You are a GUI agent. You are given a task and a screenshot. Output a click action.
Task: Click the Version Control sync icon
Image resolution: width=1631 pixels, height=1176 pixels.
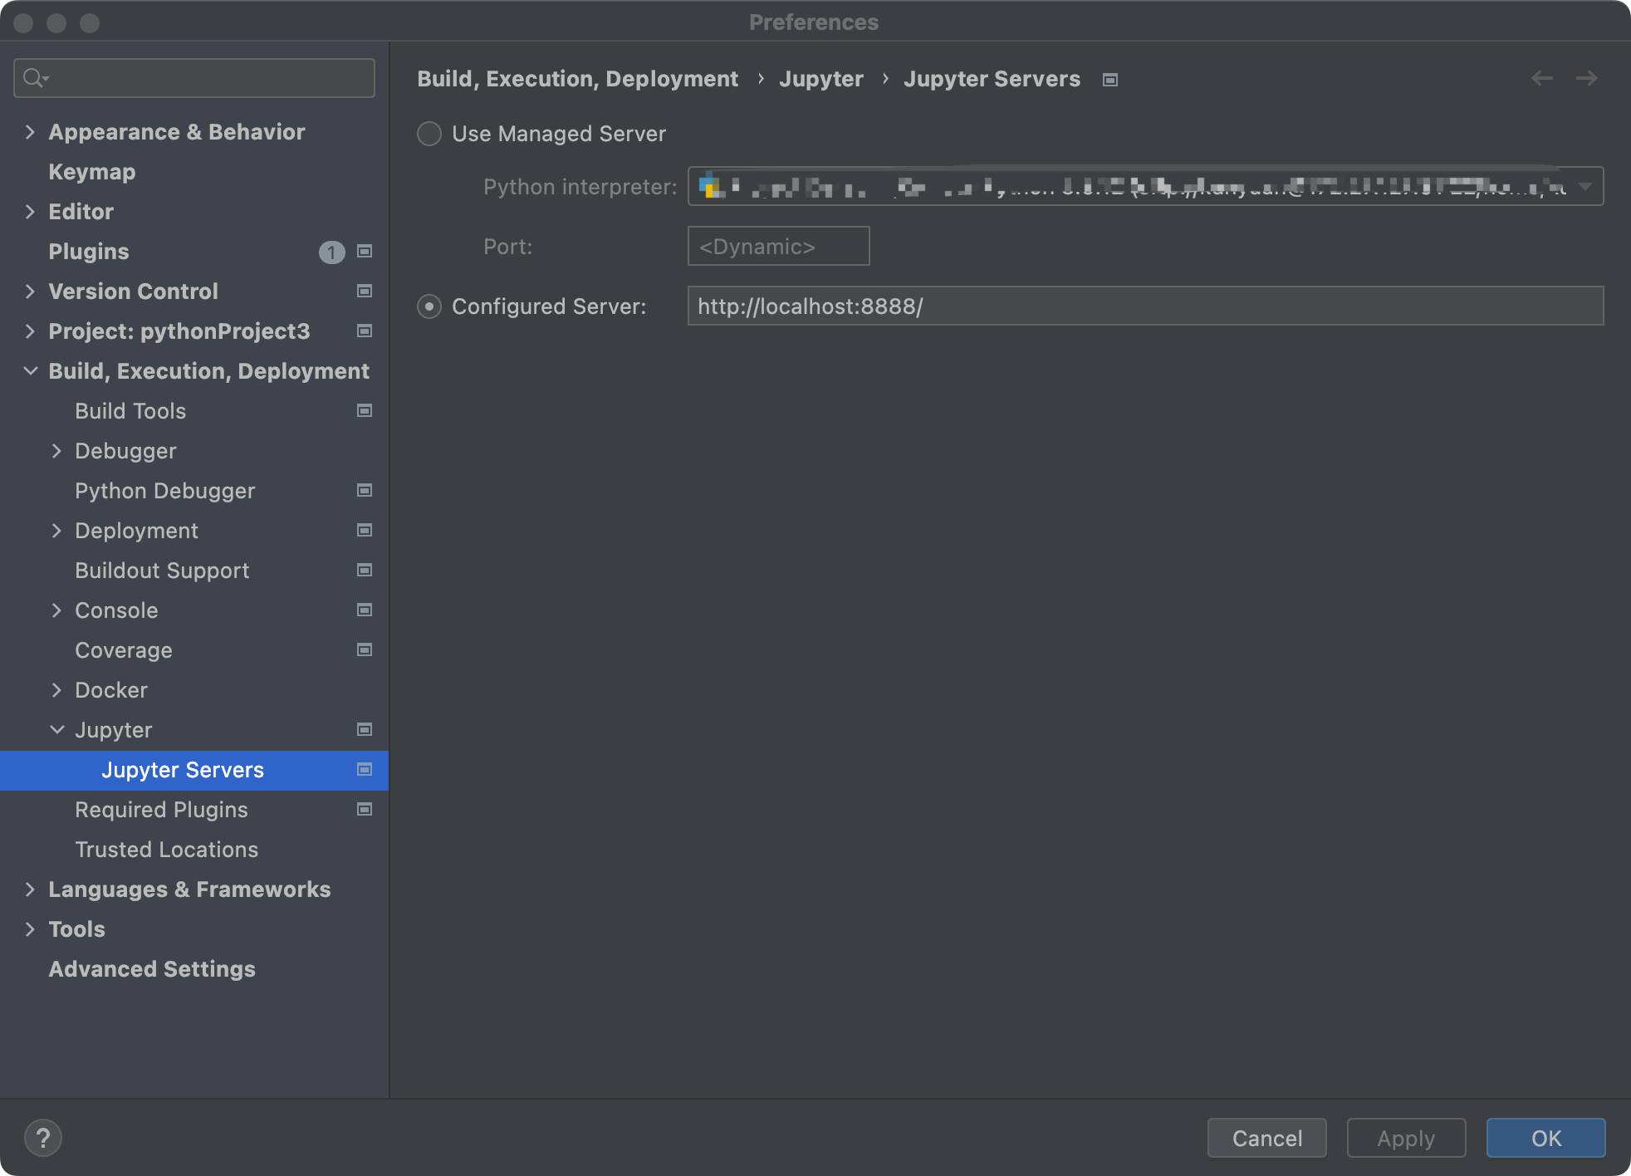click(365, 292)
